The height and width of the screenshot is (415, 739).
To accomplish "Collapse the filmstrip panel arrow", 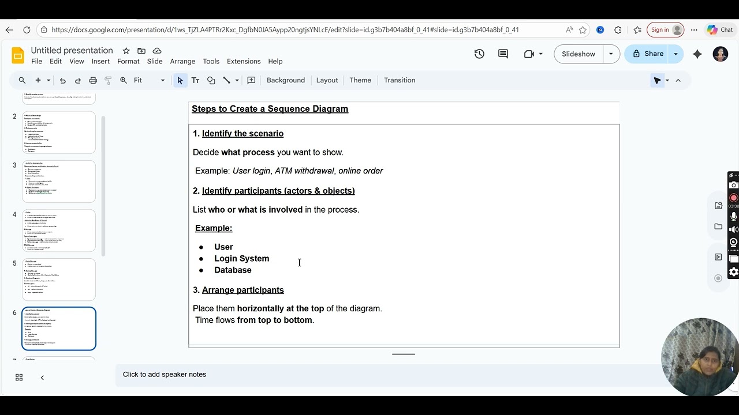I will 42,378.
